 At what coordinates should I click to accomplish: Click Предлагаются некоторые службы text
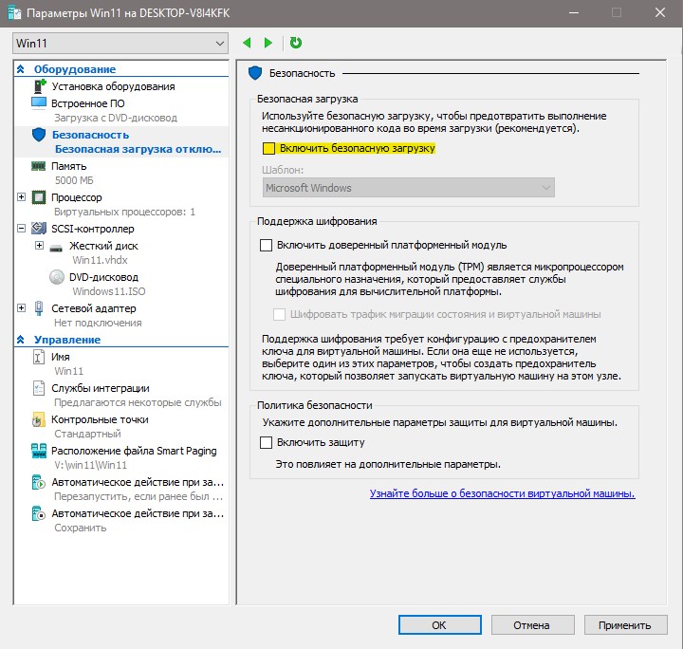pyautogui.click(x=138, y=402)
